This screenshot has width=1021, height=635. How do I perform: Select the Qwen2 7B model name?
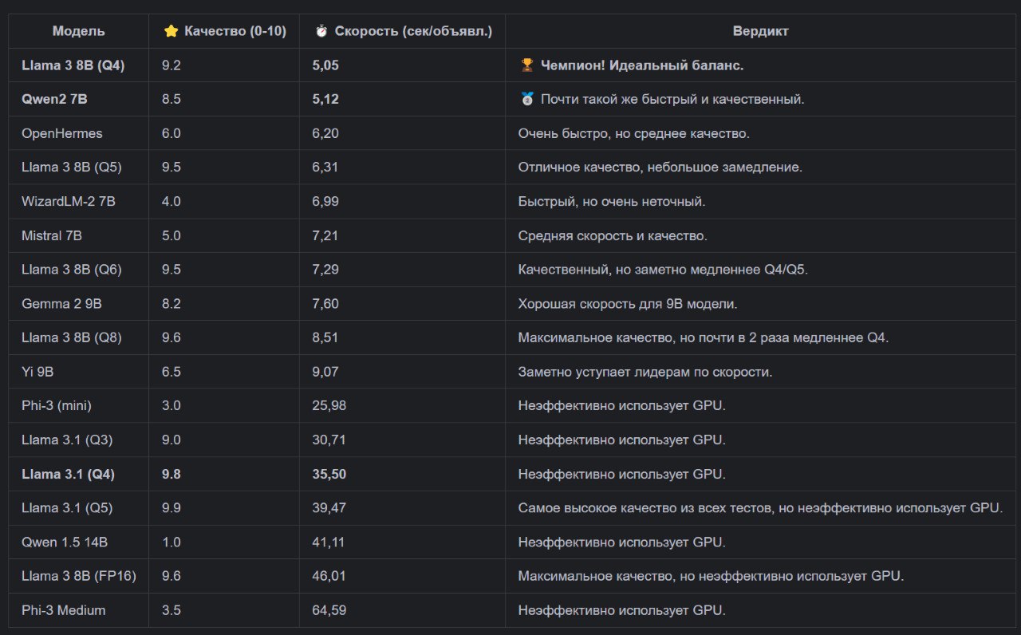(x=54, y=100)
